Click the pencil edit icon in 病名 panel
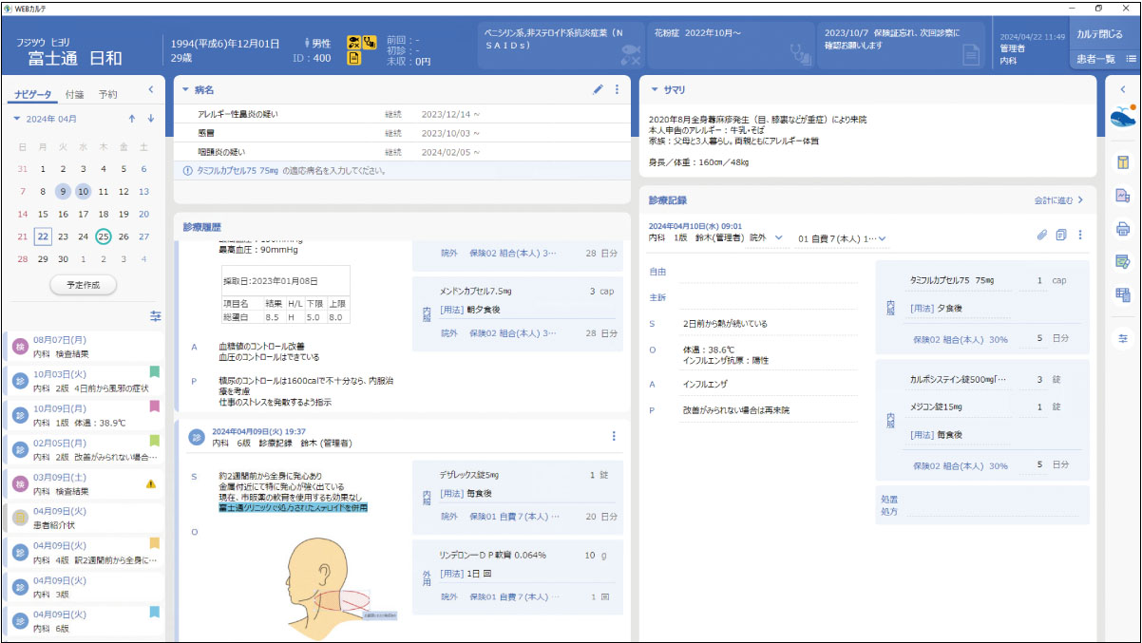This screenshot has height=643, width=1142. [598, 90]
